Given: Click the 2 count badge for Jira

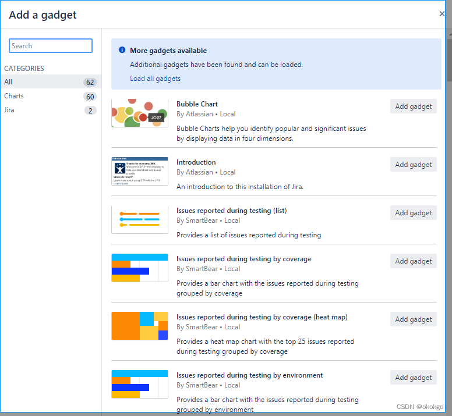Looking at the screenshot, I should [x=90, y=111].
